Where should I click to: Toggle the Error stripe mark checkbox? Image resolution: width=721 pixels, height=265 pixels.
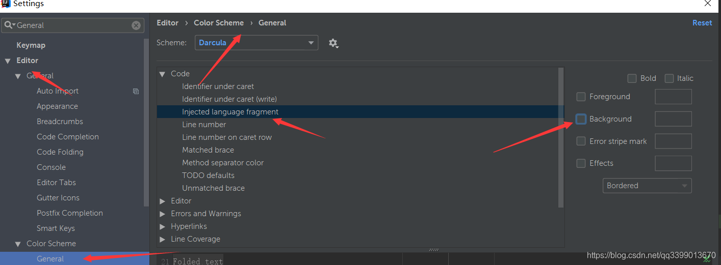coord(581,141)
